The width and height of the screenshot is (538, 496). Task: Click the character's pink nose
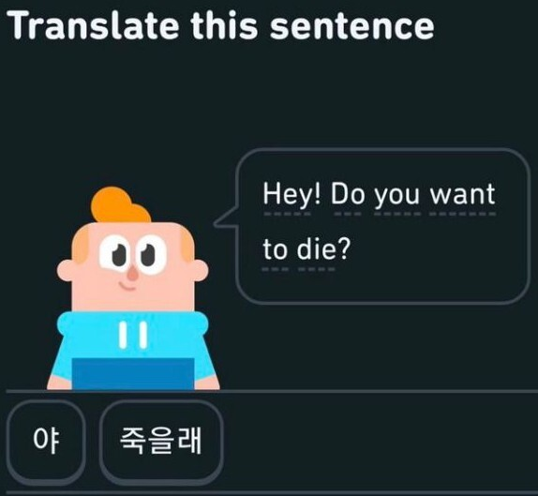click(x=132, y=274)
